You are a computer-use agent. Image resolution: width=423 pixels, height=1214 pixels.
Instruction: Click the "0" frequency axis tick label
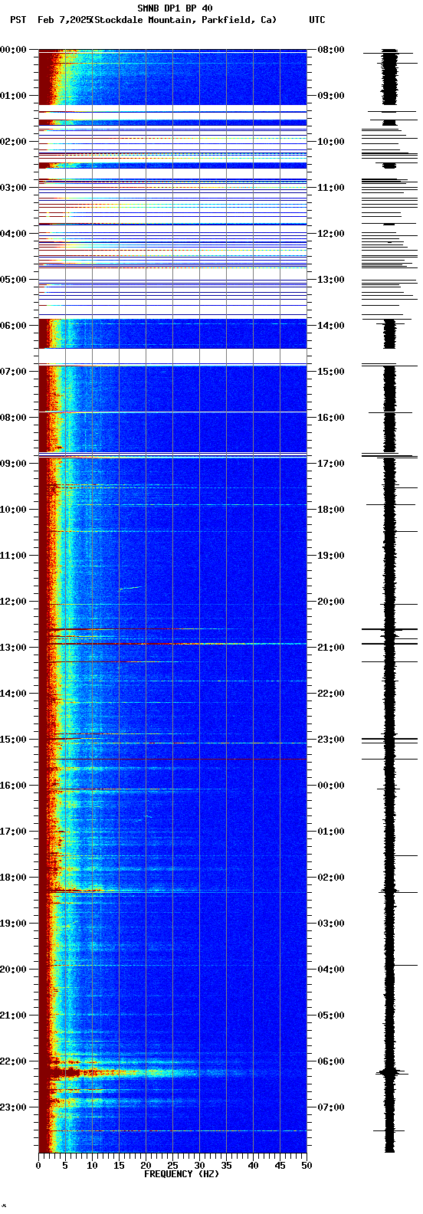38,1166
